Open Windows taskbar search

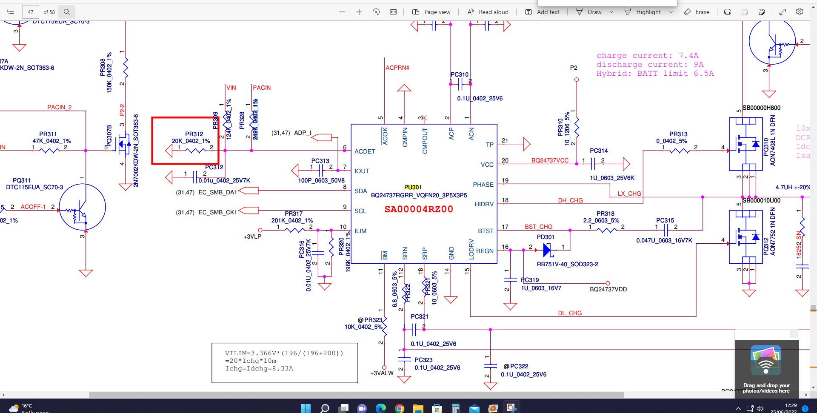point(325,408)
